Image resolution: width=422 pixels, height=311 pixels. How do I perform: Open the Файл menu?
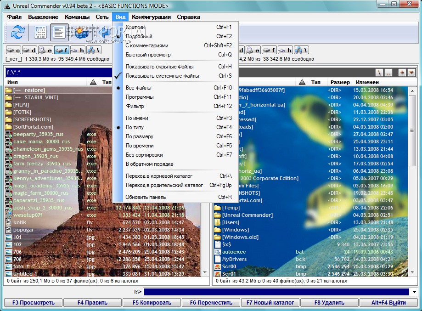tap(14, 17)
